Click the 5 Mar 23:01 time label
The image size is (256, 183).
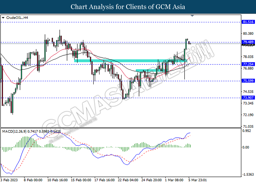[x=197, y=180]
